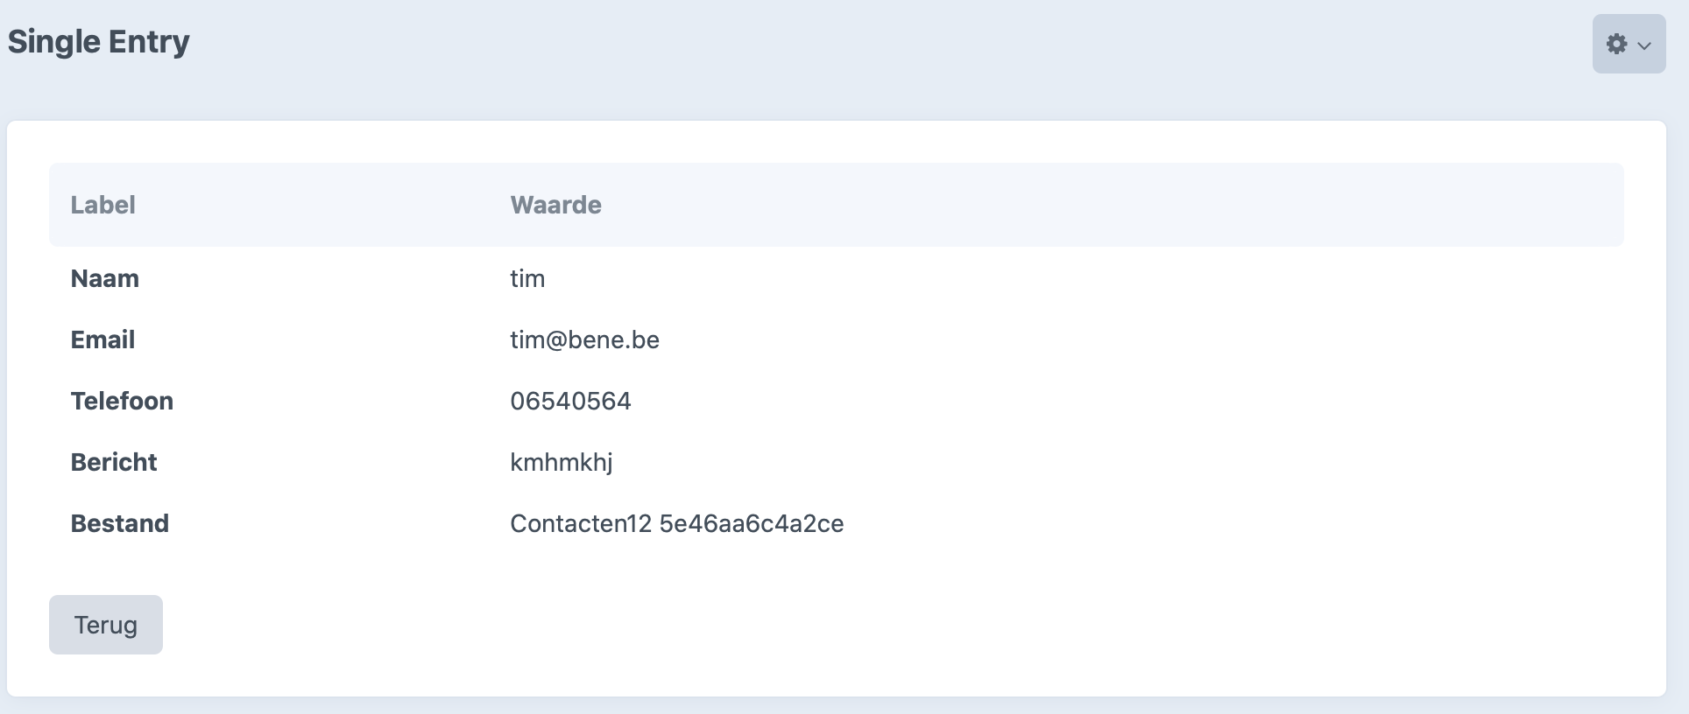The image size is (1689, 714).
Task: Click the Contacten12 part of the filename
Action: tap(581, 523)
